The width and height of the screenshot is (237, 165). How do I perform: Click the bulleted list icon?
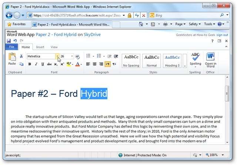click(x=88, y=56)
